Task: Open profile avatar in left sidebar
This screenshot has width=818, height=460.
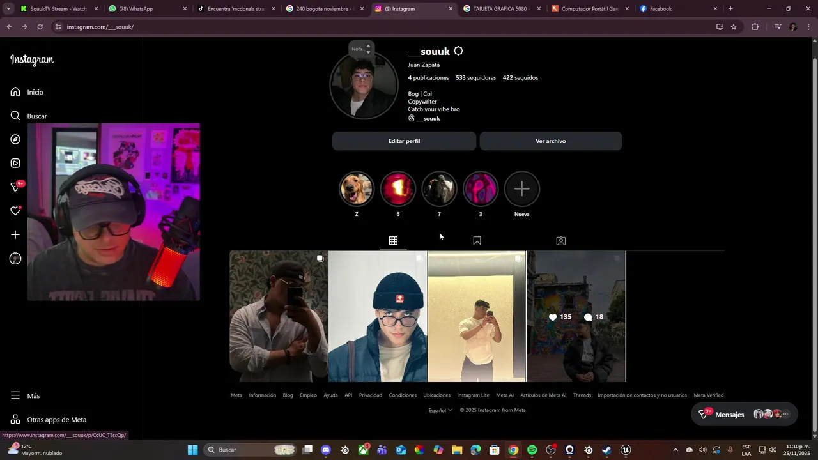Action: [15, 259]
